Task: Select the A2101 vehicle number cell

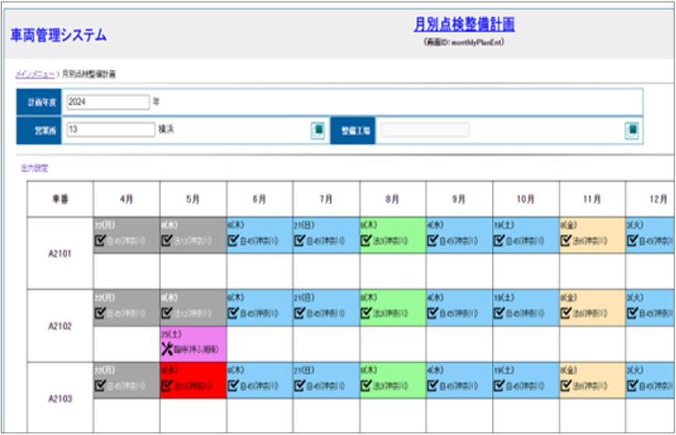Action: (60, 253)
